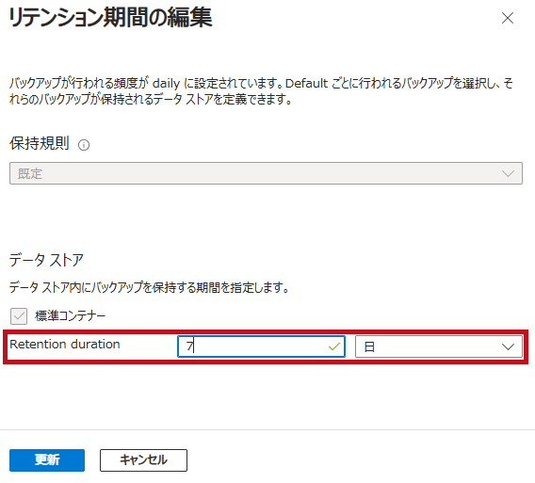Click the データ ストア section heading
535x483 pixels.
coord(46,260)
